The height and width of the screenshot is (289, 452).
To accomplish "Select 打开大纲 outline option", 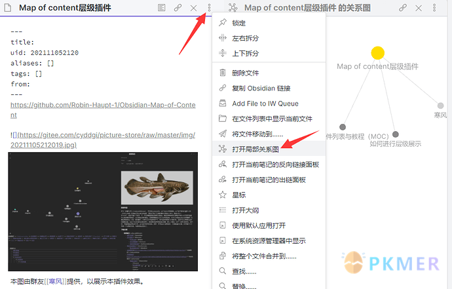I will [x=269, y=210].
